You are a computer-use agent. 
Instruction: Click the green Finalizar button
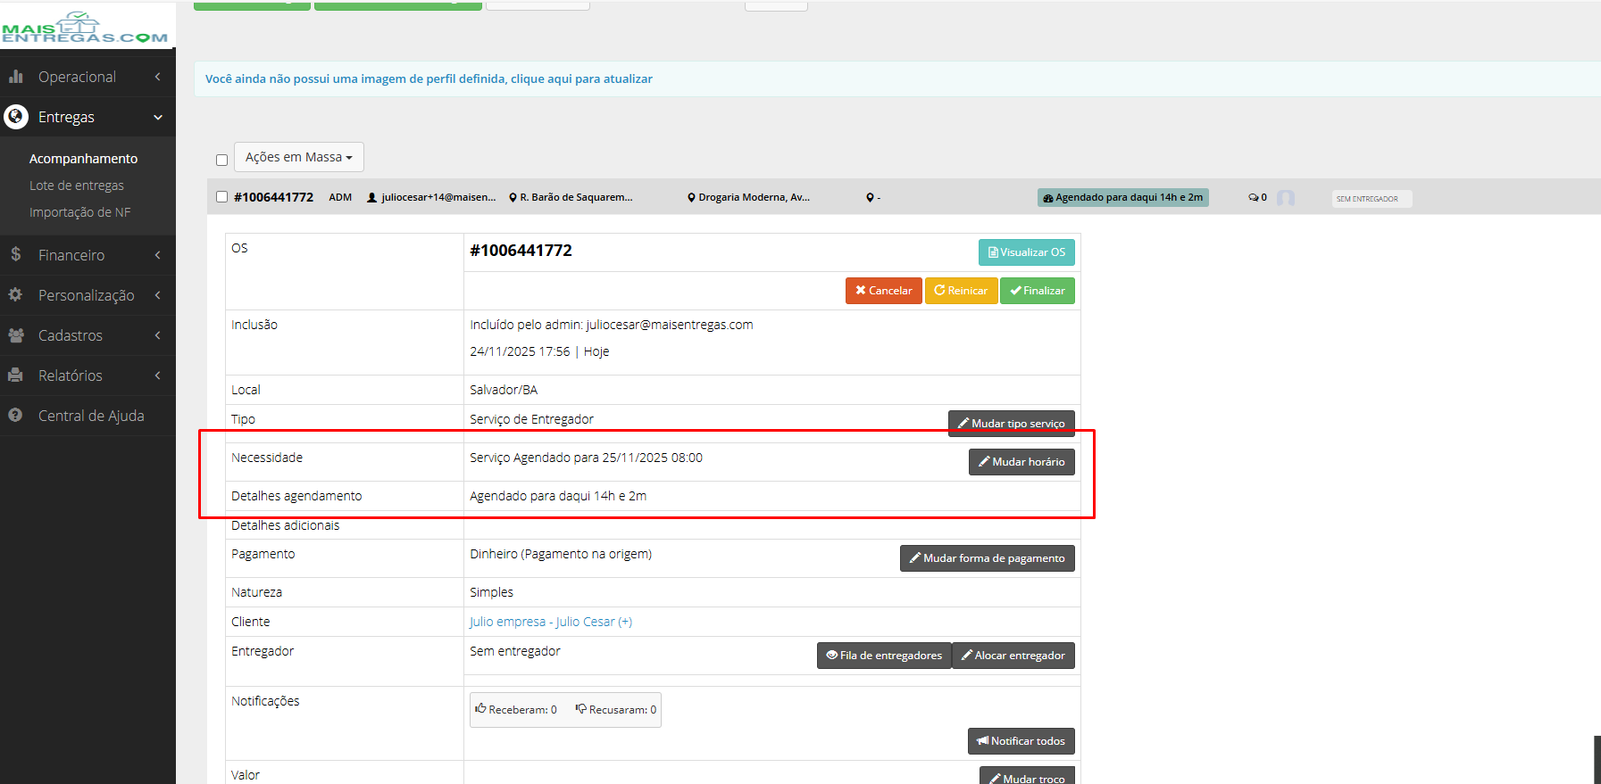pyautogui.click(x=1038, y=291)
